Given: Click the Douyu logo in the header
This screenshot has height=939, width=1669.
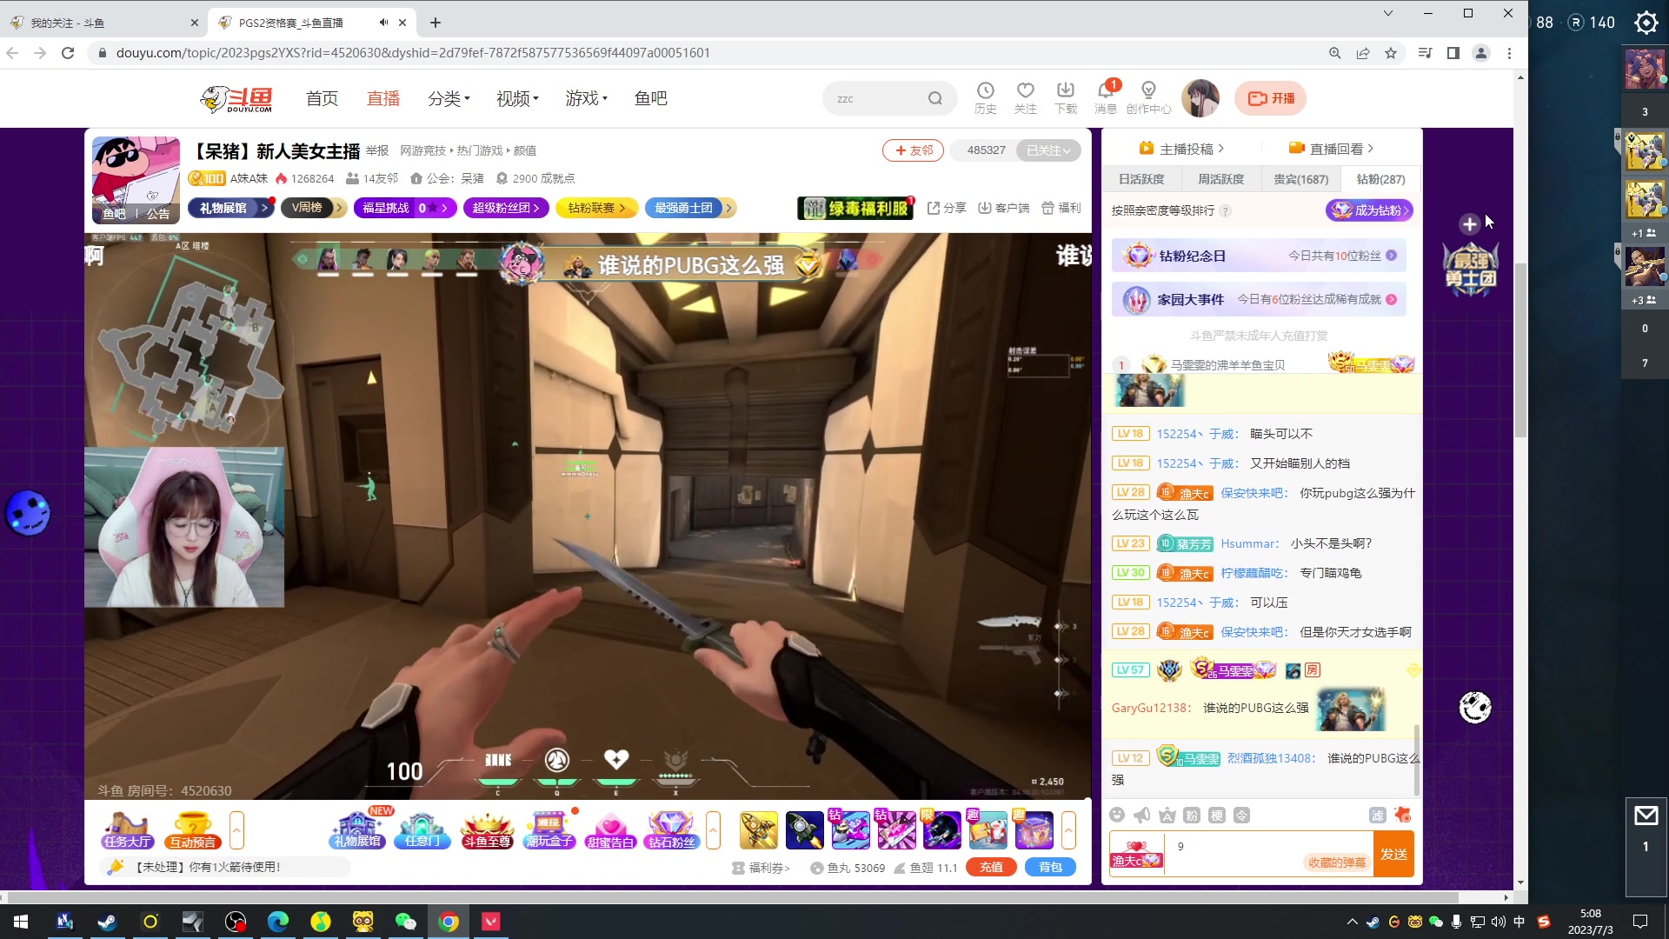Looking at the screenshot, I should coord(236,99).
